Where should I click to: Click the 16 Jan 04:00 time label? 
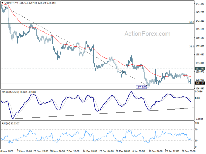tap(156, 151)
